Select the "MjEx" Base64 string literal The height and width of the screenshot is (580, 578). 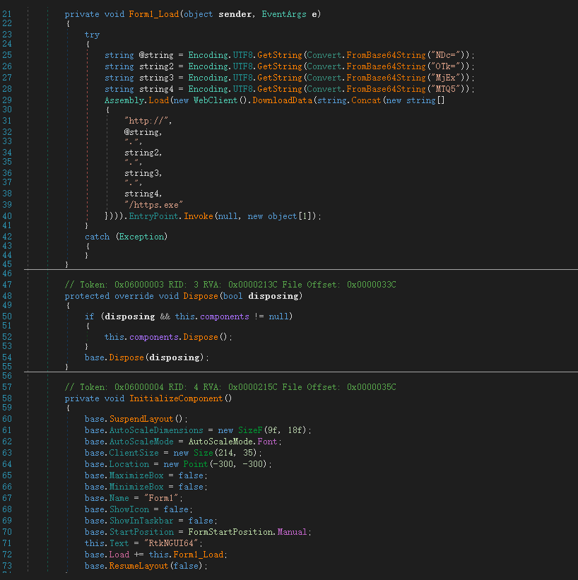pos(447,78)
